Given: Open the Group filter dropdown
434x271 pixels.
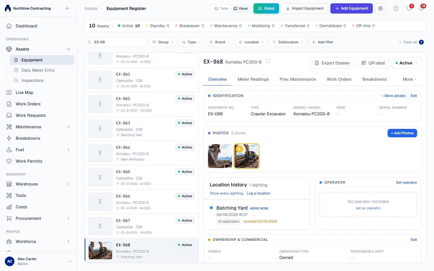Looking at the screenshot, I should [x=163, y=42].
